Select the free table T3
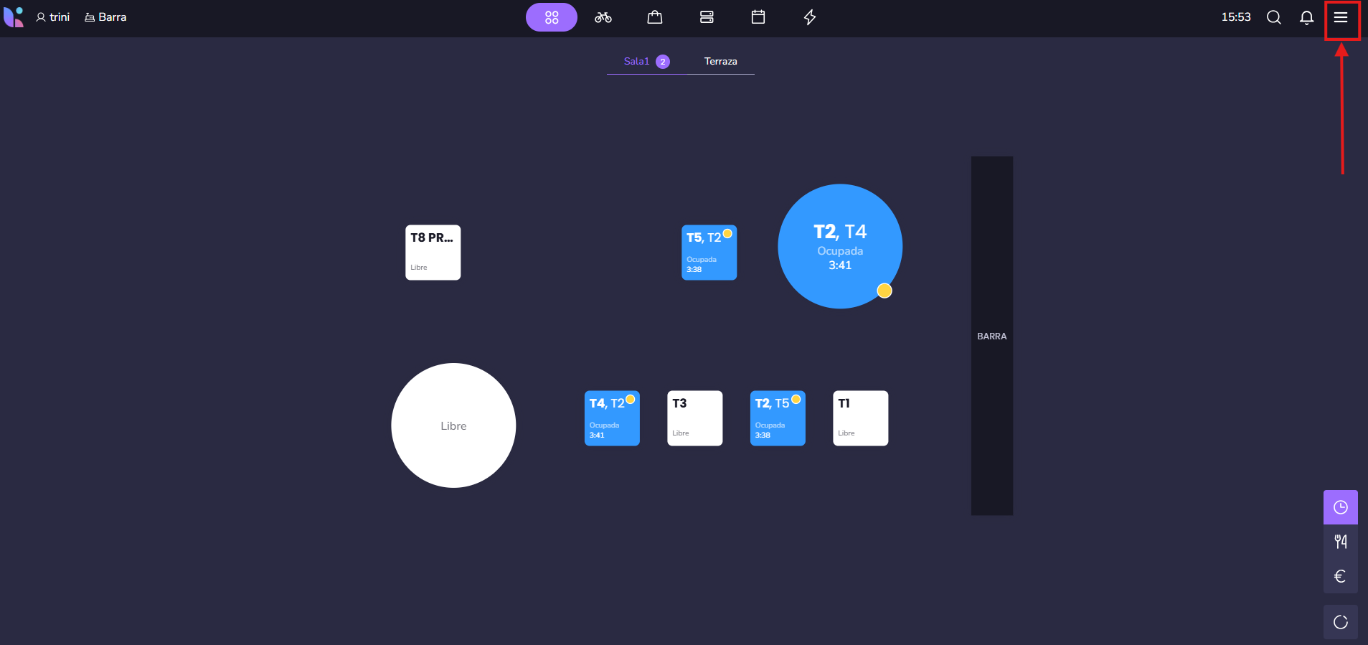This screenshot has width=1368, height=645. (x=694, y=418)
